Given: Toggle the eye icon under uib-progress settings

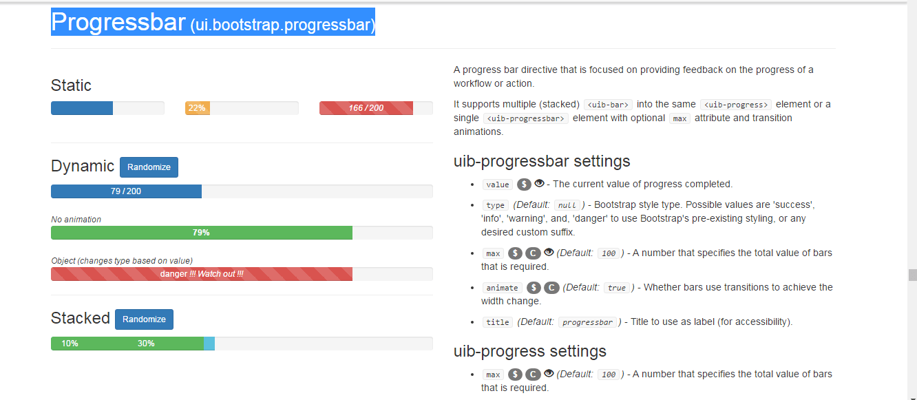Looking at the screenshot, I should pyautogui.click(x=549, y=373).
